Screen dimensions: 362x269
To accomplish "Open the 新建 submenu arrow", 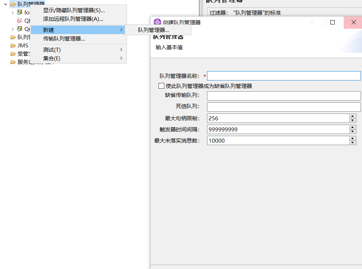I will tap(121, 30).
